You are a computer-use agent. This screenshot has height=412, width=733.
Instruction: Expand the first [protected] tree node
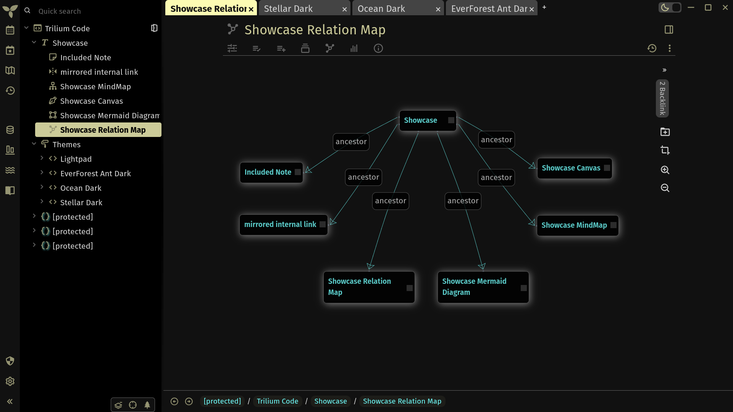click(34, 216)
